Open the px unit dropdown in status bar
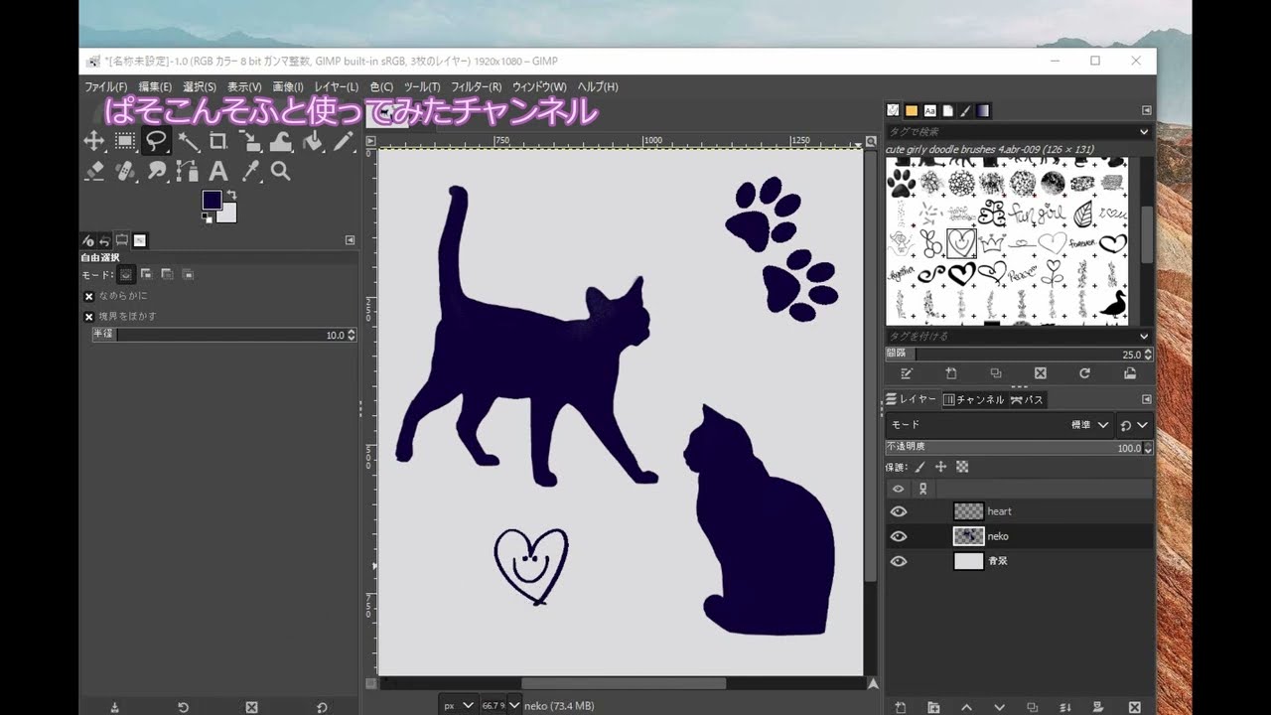This screenshot has height=715, width=1271. (x=459, y=705)
